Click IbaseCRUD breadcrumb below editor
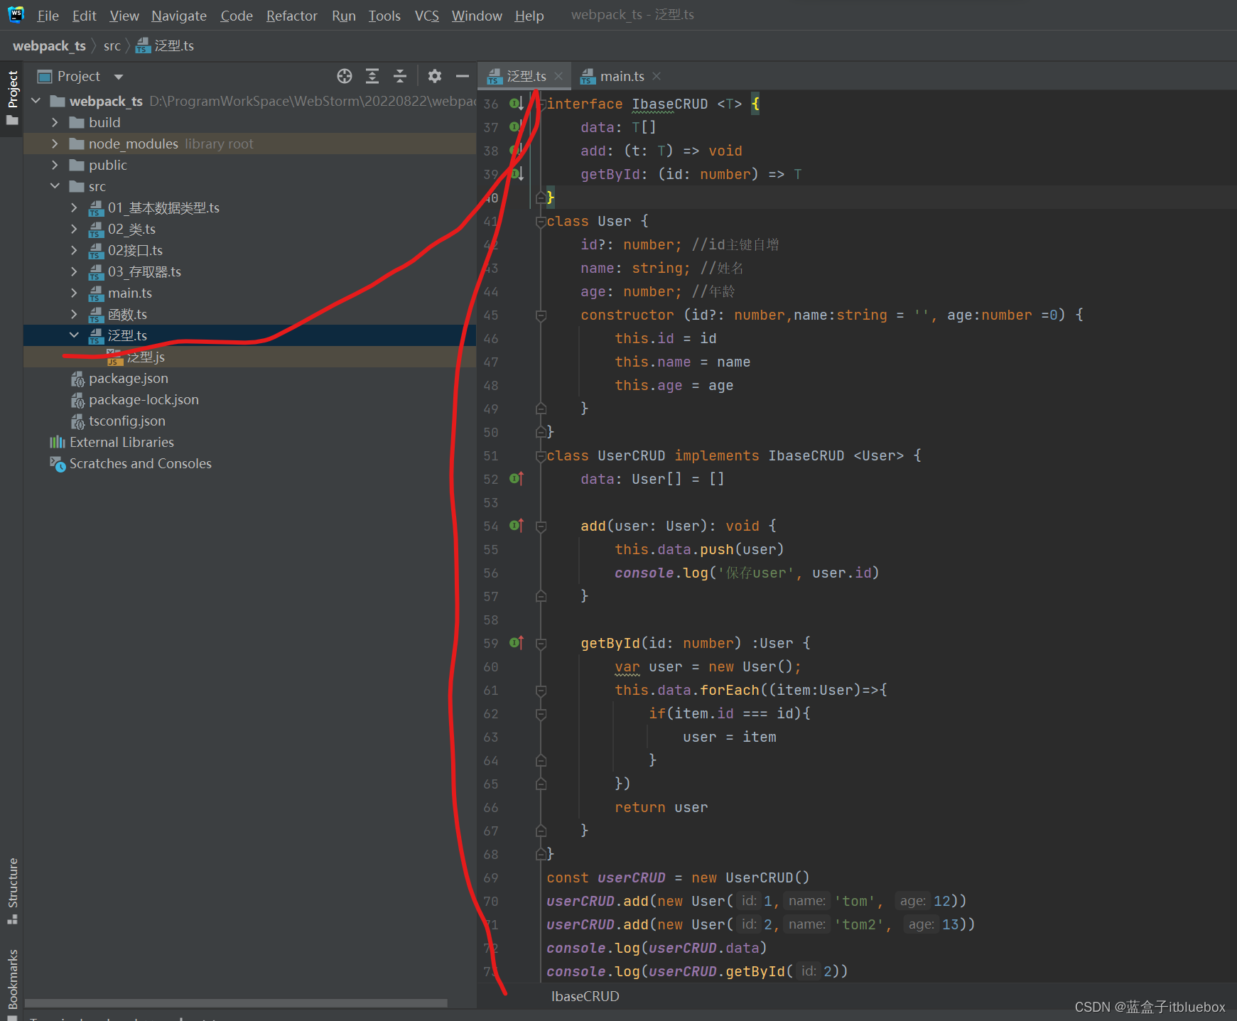The height and width of the screenshot is (1021, 1237). (x=585, y=996)
